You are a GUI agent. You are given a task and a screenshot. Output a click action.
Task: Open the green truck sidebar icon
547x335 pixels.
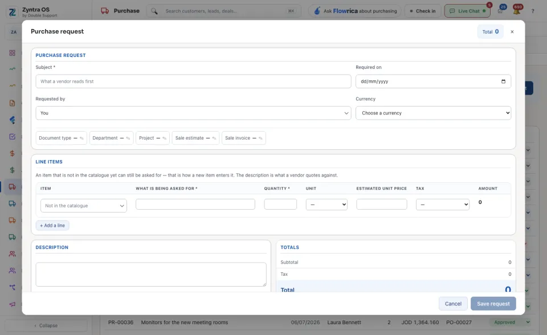tap(12, 237)
